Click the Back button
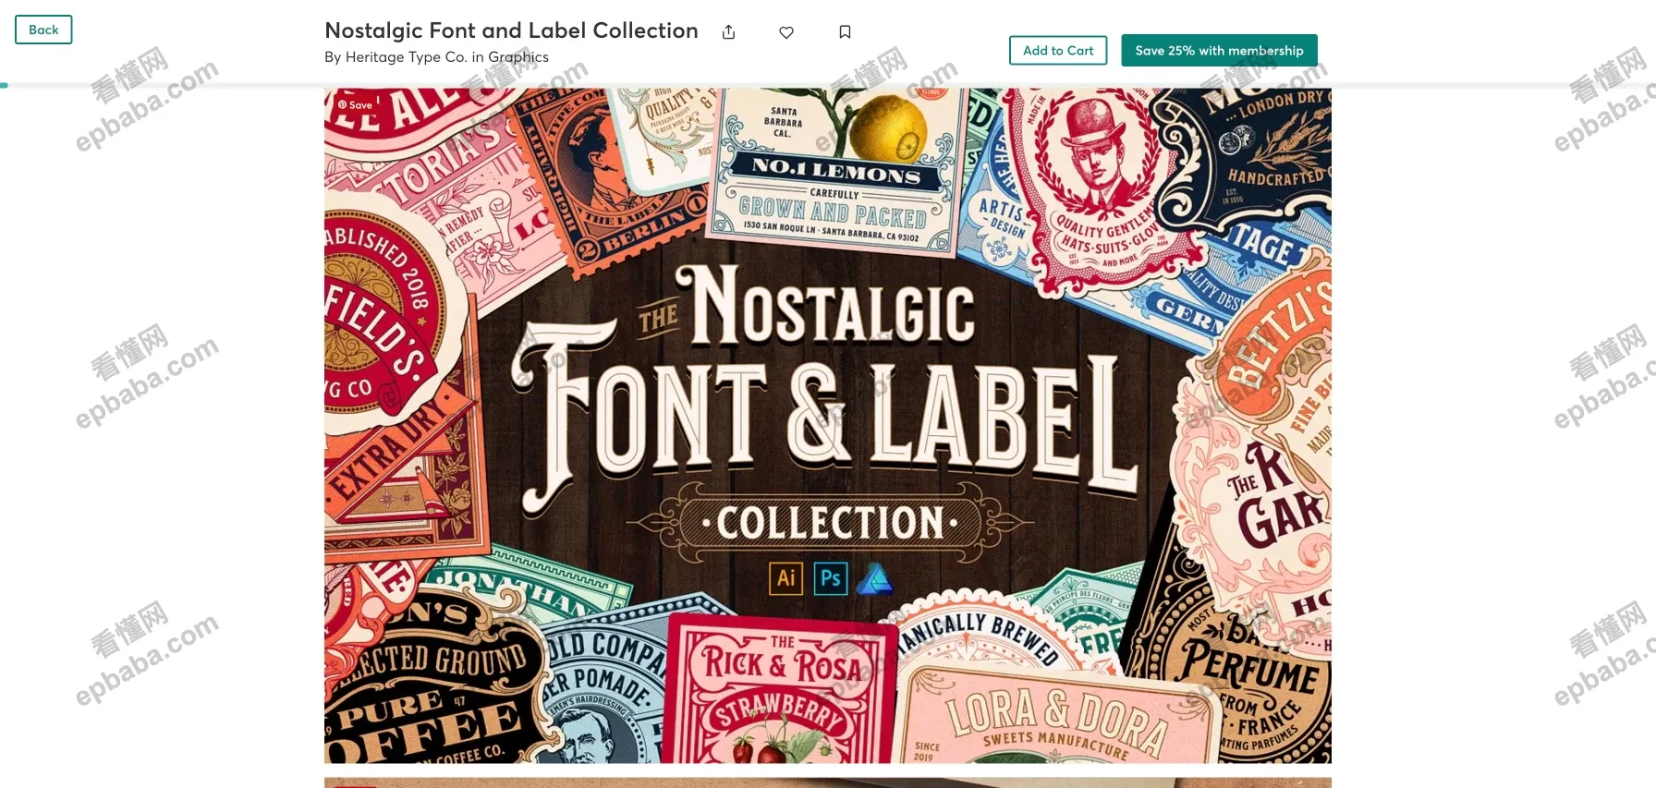 (43, 30)
